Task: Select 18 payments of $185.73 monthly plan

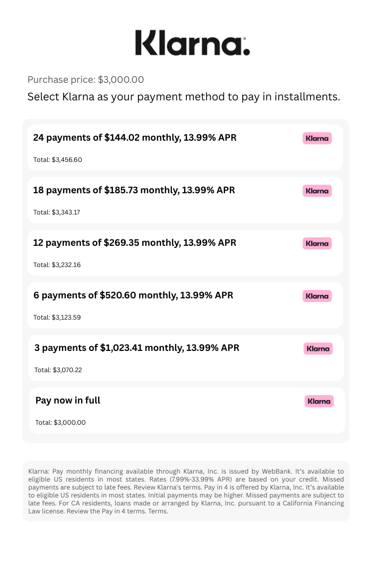Action: [185, 200]
